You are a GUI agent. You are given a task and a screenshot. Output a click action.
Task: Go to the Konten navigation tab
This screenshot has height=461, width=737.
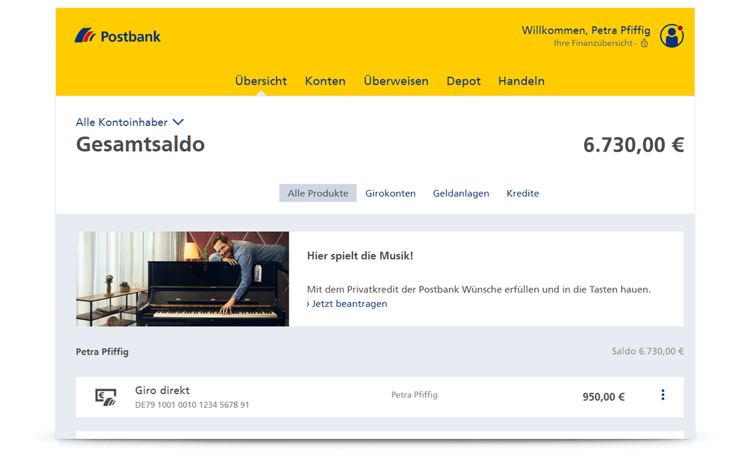pos(325,81)
